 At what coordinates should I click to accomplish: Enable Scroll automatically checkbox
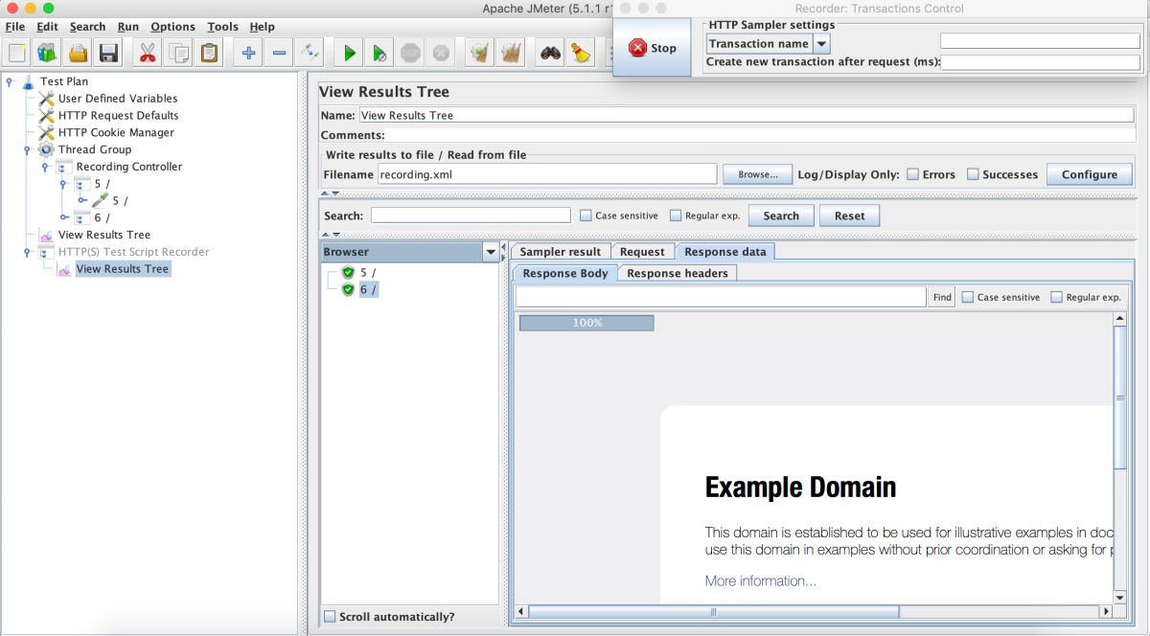point(330,617)
